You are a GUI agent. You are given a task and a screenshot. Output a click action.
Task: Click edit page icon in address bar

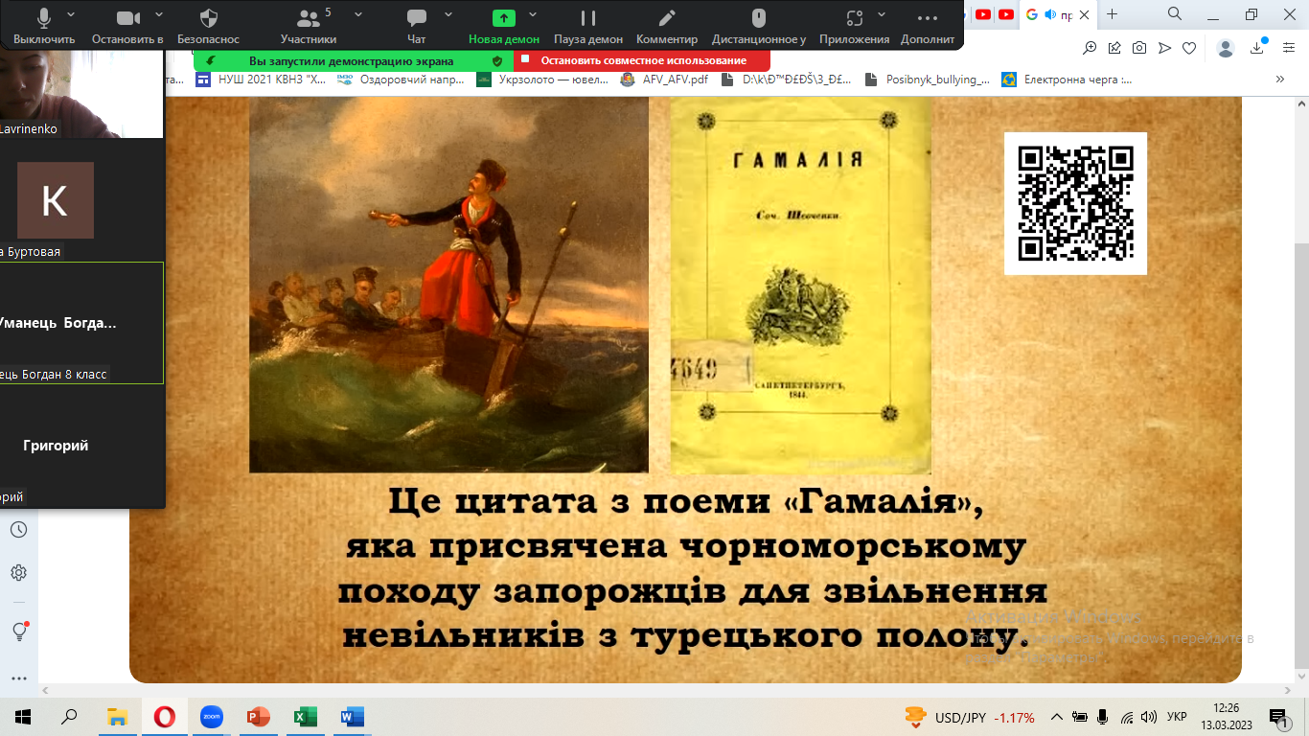(x=1114, y=48)
